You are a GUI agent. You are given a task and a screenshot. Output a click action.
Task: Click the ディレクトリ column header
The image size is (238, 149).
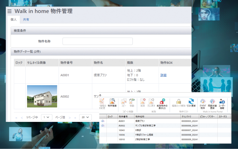[x=190, y=116]
